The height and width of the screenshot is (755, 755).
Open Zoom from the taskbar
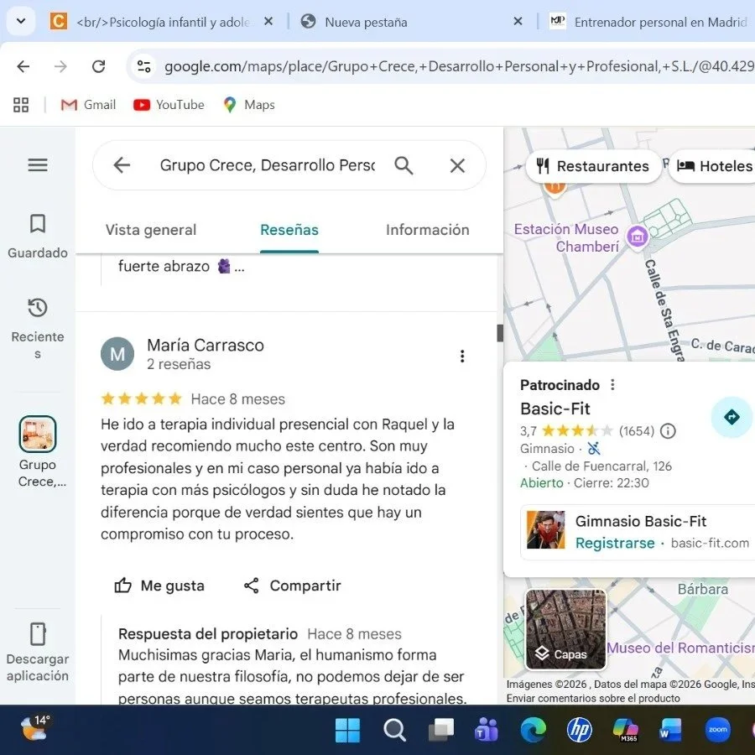pos(717,730)
